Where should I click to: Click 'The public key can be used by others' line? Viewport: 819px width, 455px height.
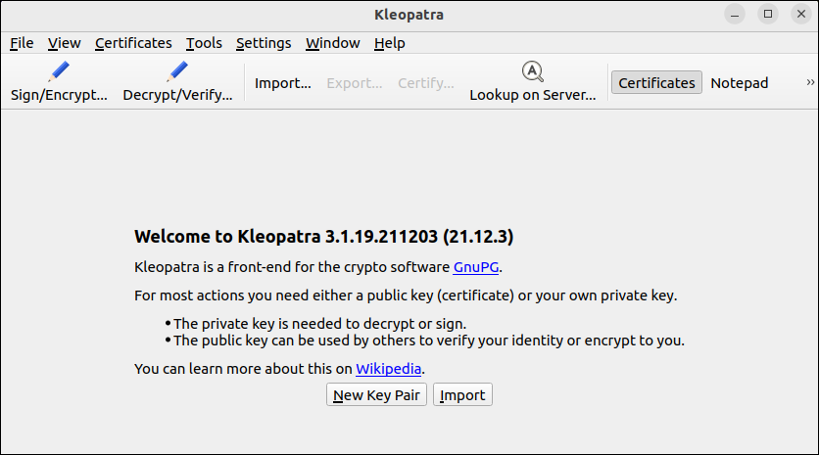[429, 341]
